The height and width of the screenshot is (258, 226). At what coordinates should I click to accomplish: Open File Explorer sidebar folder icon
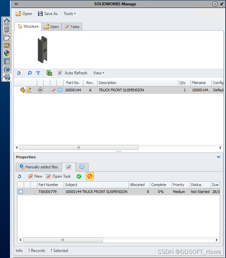(x=7, y=38)
